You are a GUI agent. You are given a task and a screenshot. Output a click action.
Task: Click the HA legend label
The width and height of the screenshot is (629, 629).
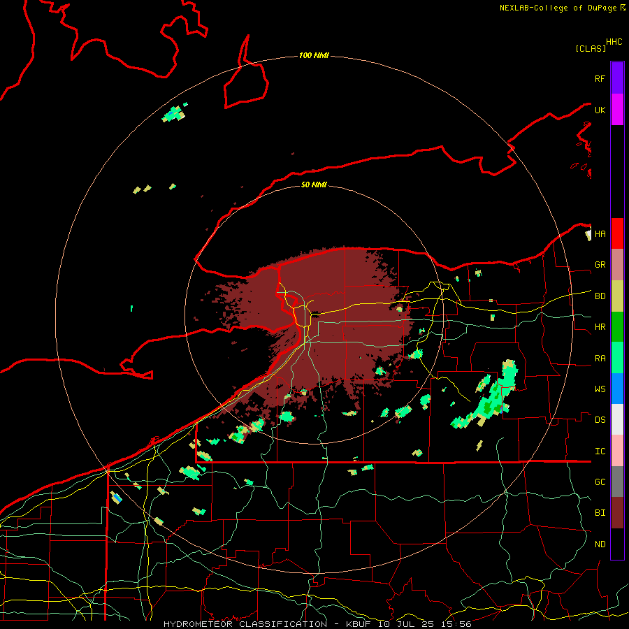(600, 234)
